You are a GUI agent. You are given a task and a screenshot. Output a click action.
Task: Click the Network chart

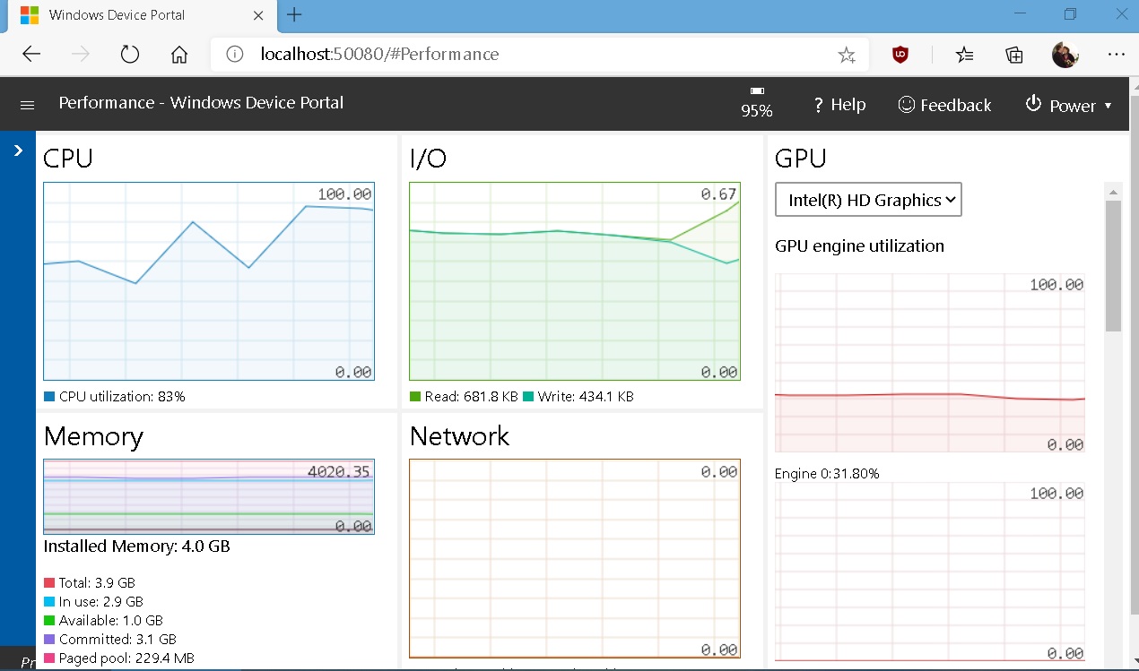click(x=575, y=559)
